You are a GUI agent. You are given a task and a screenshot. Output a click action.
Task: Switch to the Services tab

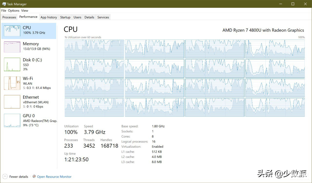coord(103,17)
